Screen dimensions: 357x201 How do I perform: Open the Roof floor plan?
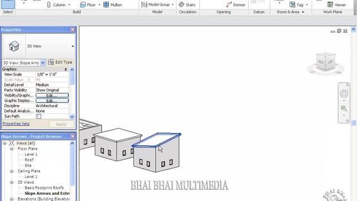[29, 160]
